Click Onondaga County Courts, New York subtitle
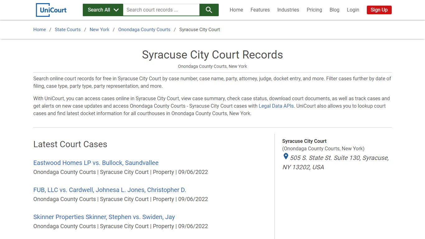This screenshot has width=425, height=239. [x=213, y=66]
